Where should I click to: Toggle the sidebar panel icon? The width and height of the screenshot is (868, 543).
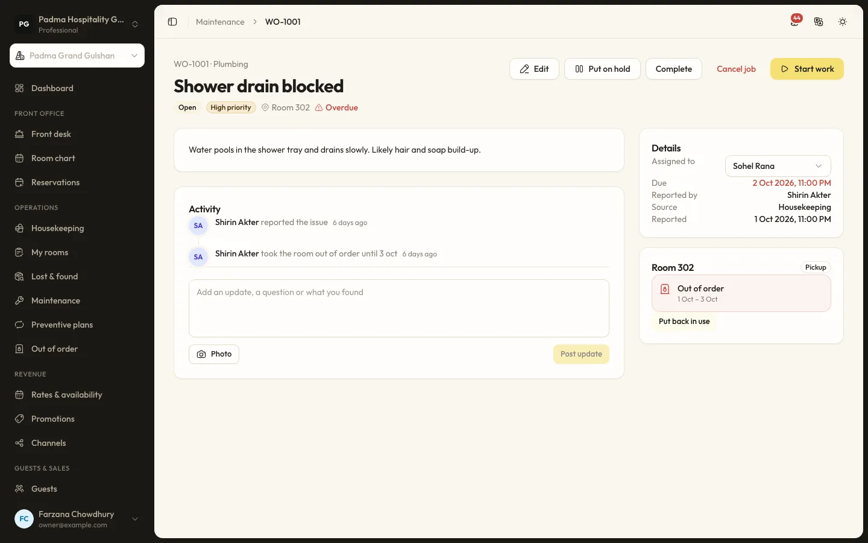click(x=172, y=22)
